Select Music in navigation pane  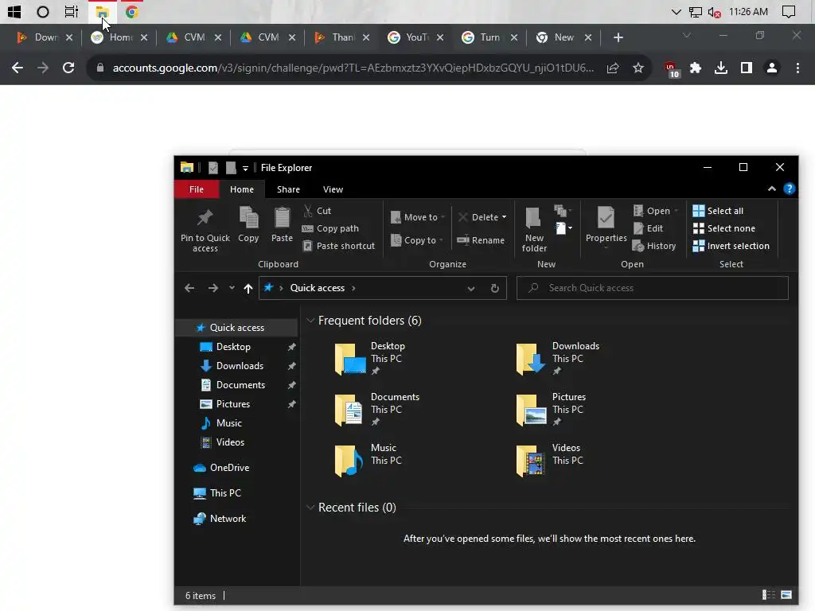(x=228, y=423)
